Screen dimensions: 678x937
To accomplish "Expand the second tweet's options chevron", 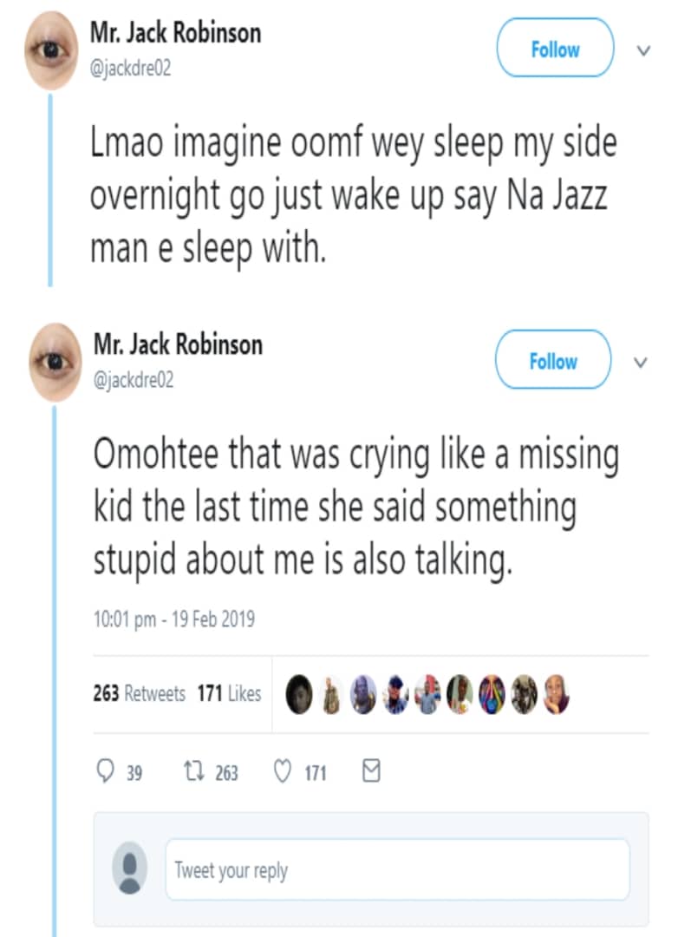I will 640,362.
